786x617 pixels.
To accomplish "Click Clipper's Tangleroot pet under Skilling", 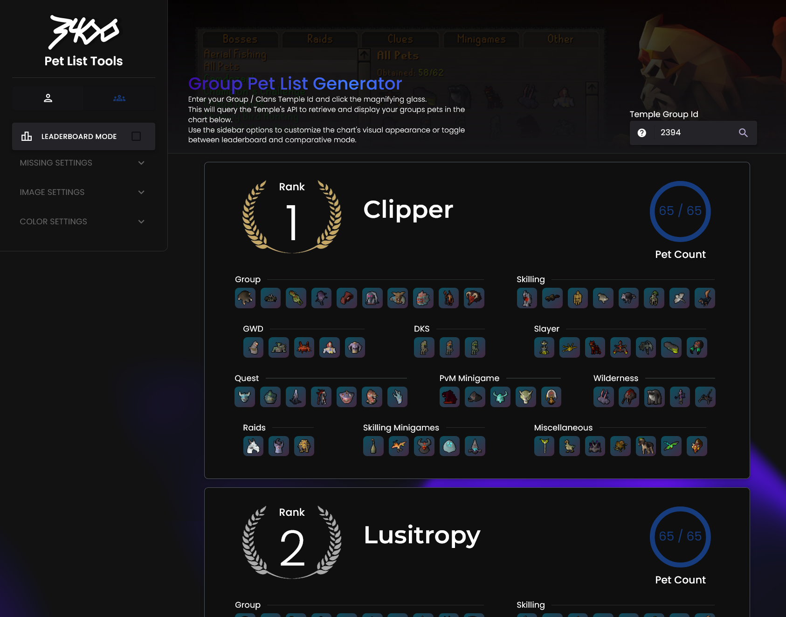I will (x=654, y=298).
